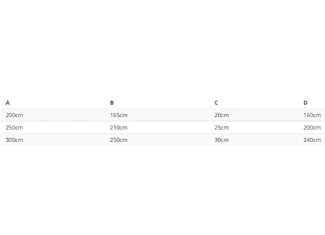This screenshot has width=325, height=235.
Task: Click the header row of the size table
Action: 162,103
